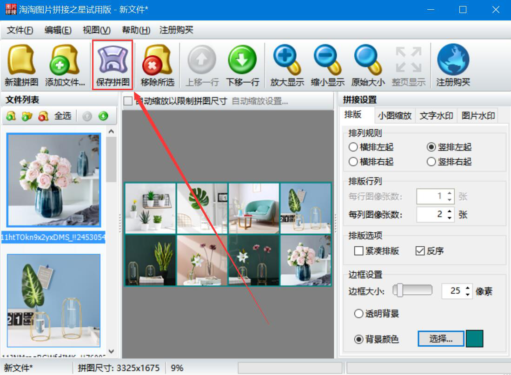Move the row down with 下移一行
Screen dimensions: 511x375
[242, 66]
